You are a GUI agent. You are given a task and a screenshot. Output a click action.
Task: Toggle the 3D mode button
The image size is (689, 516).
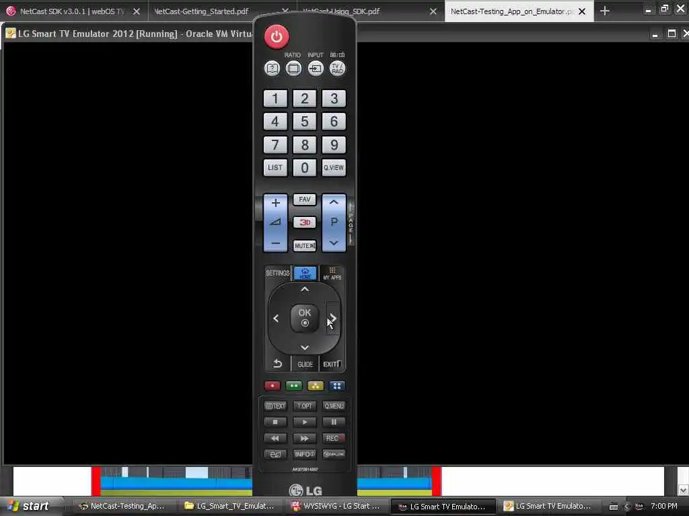[305, 222]
